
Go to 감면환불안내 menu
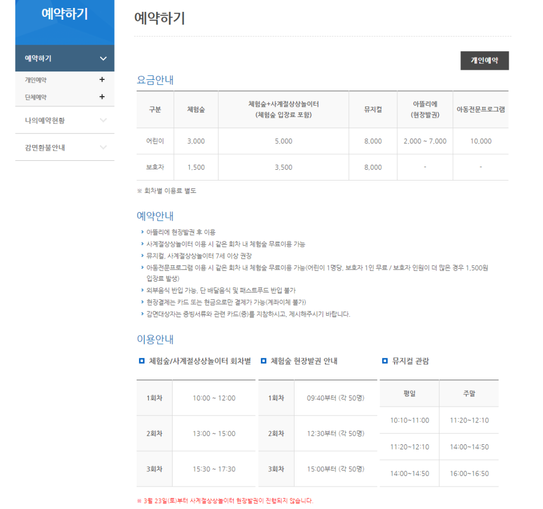(x=44, y=147)
